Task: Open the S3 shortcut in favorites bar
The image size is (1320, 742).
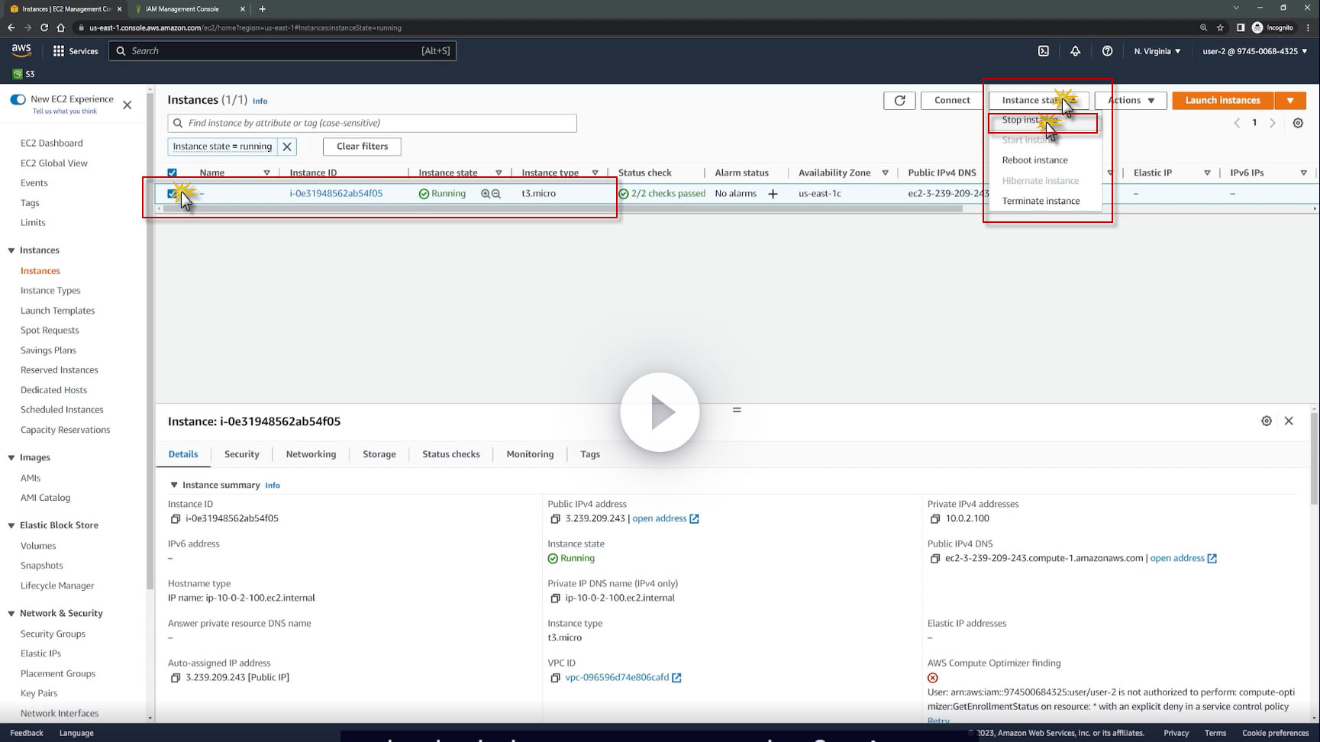Action: click(24, 74)
